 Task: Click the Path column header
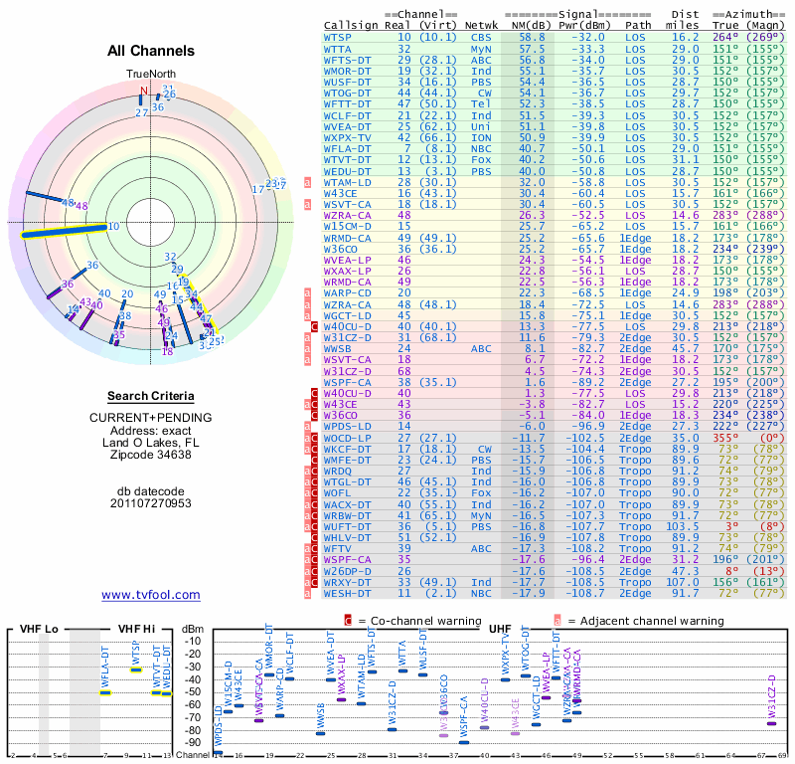tap(639, 25)
